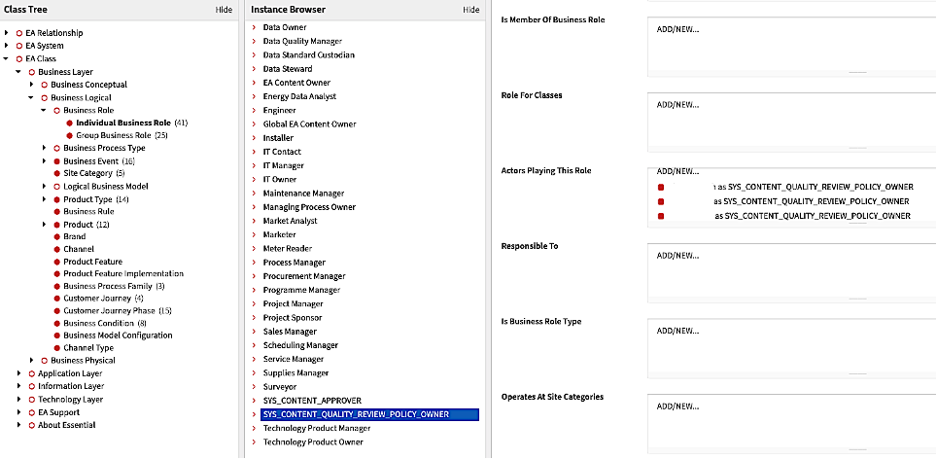Select Business Model Configuration class
937x459 pixels.
coord(118,335)
